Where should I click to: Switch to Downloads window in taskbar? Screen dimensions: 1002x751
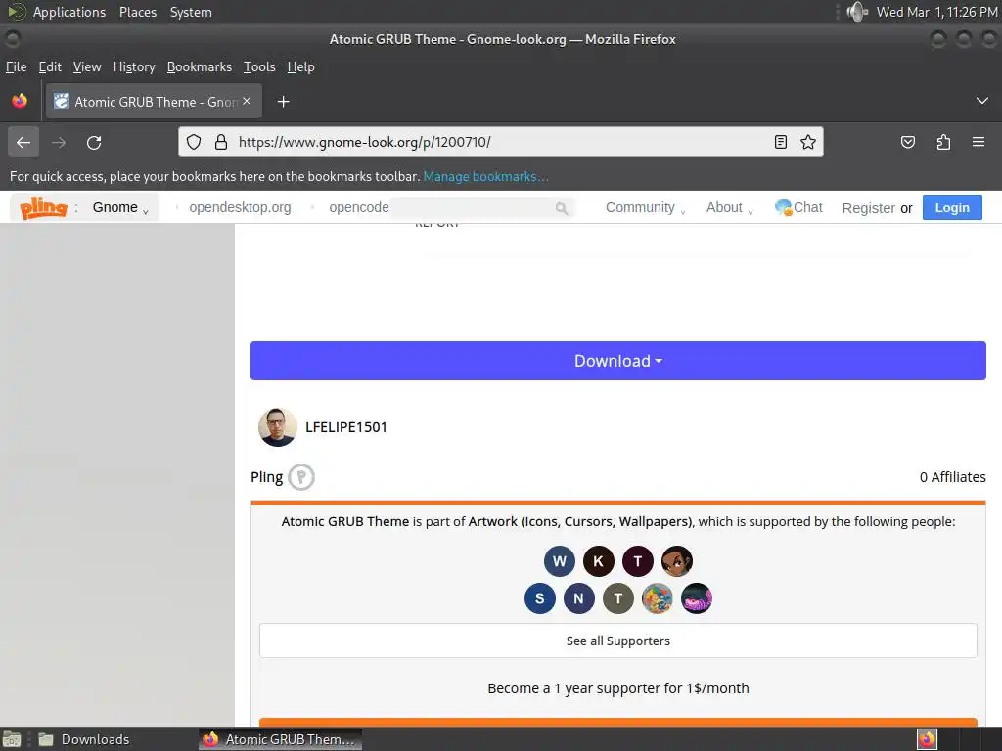coord(84,739)
